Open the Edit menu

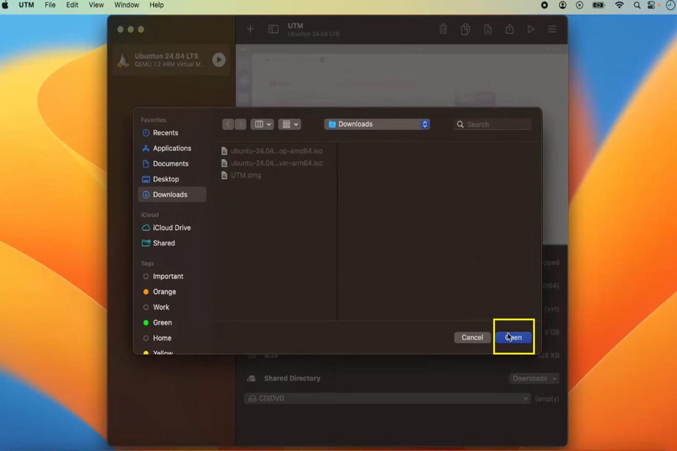tap(72, 5)
